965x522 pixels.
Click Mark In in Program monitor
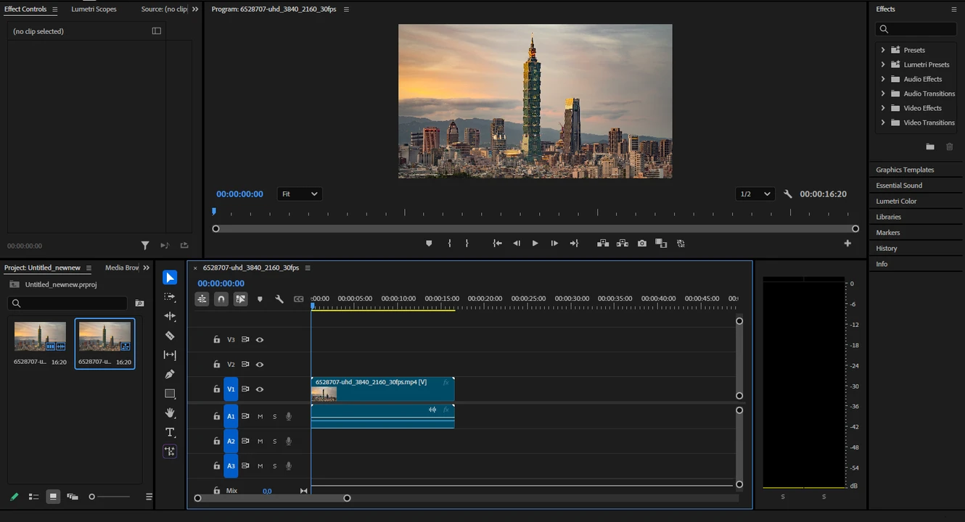[x=449, y=244]
